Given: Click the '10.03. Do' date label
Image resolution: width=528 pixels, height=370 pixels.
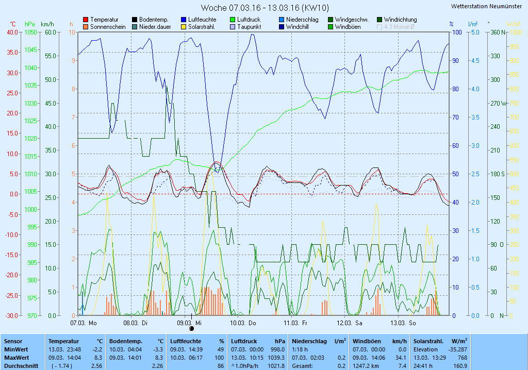Looking at the screenshot, I should pyautogui.click(x=243, y=323).
